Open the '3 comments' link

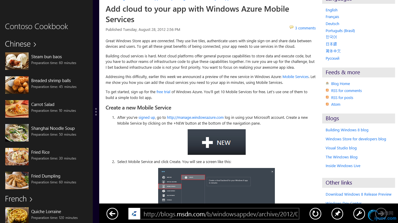pos(305,28)
